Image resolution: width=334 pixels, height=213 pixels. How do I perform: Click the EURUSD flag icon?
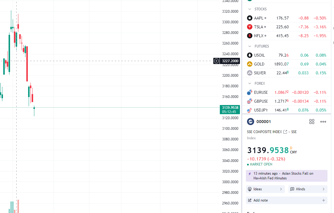[250, 92]
